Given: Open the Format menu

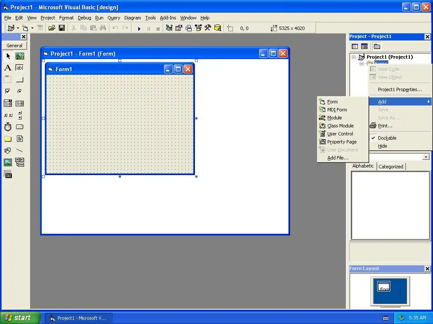Looking at the screenshot, I should coord(66,18).
